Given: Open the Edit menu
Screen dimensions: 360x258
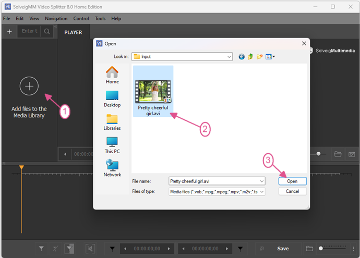Looking at the screenshot, I should tap(20, 19).
